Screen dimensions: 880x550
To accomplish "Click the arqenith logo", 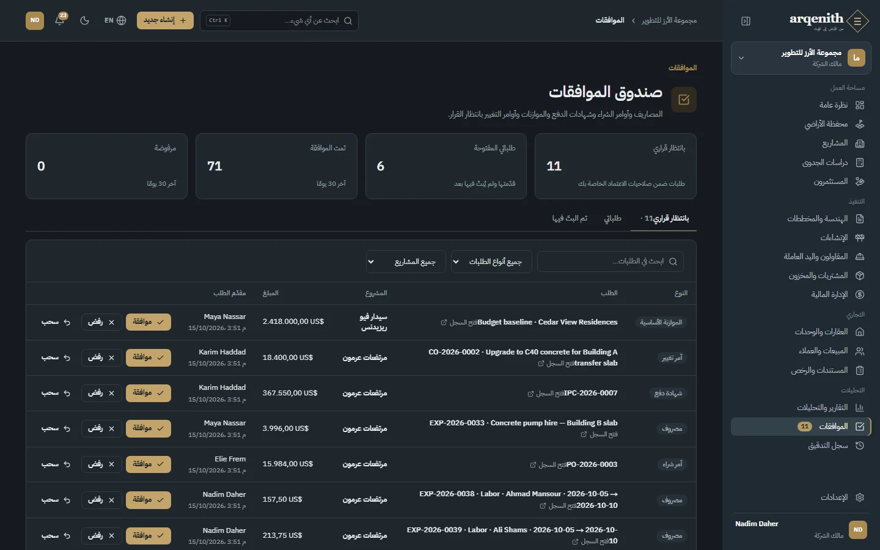I will point(829,21).
